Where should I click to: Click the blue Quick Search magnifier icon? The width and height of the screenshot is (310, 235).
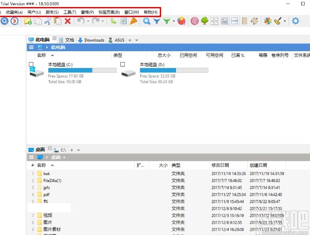tap(4, 21)
